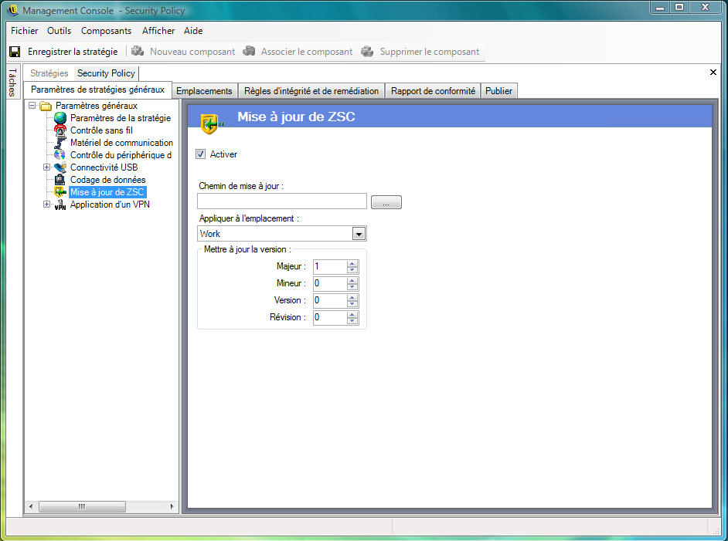Click the Application d'un VPN icon
Image resolution: width=728 pixels, height=541 pixels.
pos(60,205)
